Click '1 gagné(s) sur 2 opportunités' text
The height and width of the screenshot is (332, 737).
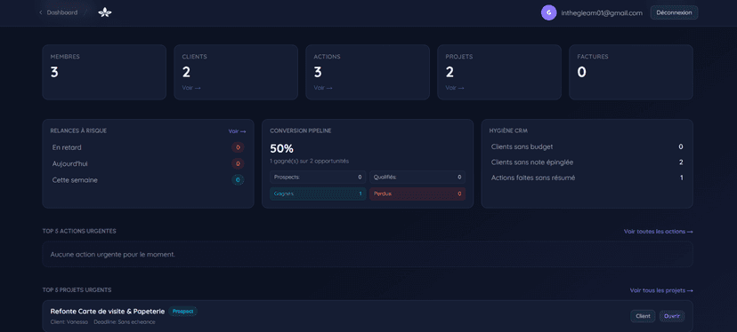(309, 161)
